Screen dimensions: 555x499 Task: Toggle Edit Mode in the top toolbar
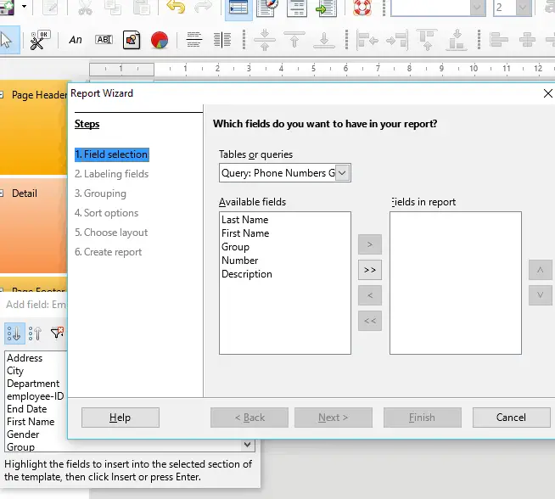[50, 7]
